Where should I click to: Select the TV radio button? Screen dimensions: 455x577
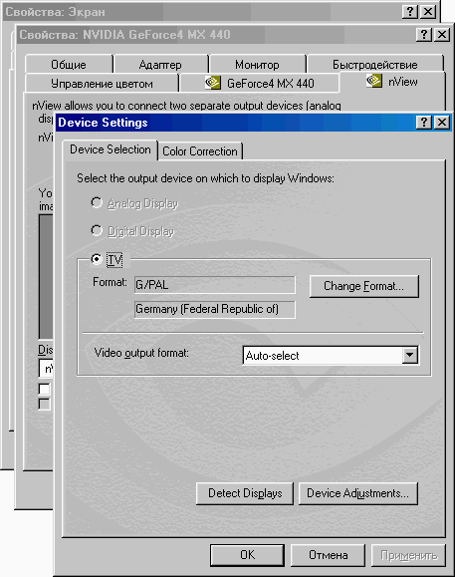pyautogui.click(x=97, y=259)
